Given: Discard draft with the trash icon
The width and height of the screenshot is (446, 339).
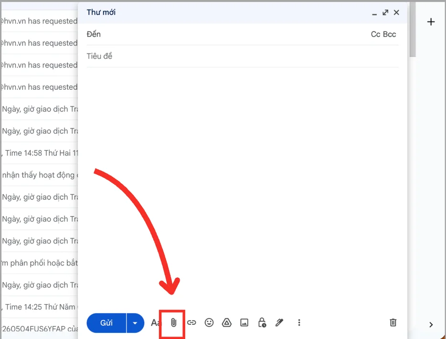Looking at the screenshot, I should click(x=393, y=322).
